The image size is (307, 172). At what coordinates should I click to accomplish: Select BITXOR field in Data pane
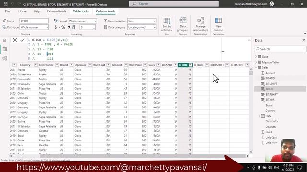coord(270,100)
